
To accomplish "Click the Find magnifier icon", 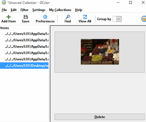I will click(68, 17).
